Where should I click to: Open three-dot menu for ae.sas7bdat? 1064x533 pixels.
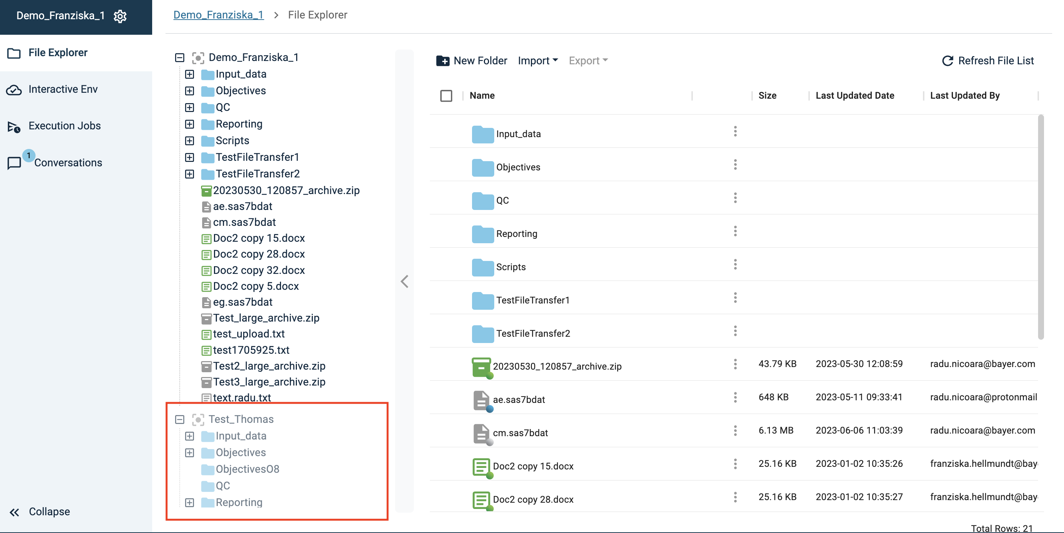coord(735,397)
